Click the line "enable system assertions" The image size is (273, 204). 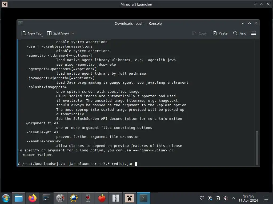[x=82, y=42]
